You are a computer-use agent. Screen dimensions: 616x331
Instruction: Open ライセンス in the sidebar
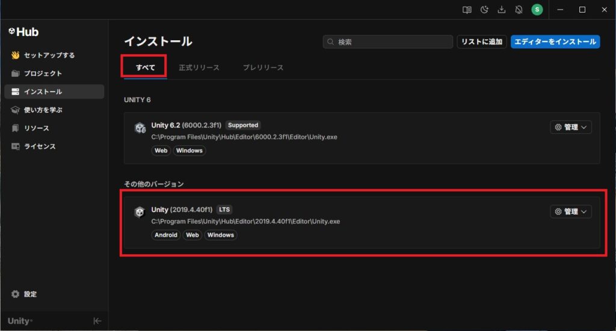click(54, 147)
